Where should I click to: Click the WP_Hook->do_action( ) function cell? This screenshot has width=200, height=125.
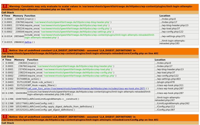click(x=91, y=82)
